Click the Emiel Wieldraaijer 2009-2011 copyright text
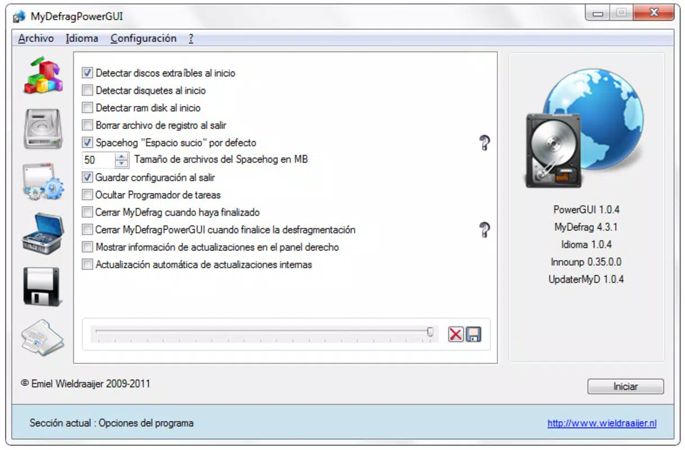 [85, 384]
